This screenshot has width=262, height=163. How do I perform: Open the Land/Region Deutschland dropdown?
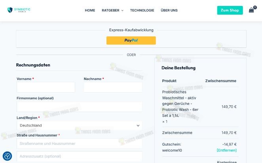(x=80, y=125)
